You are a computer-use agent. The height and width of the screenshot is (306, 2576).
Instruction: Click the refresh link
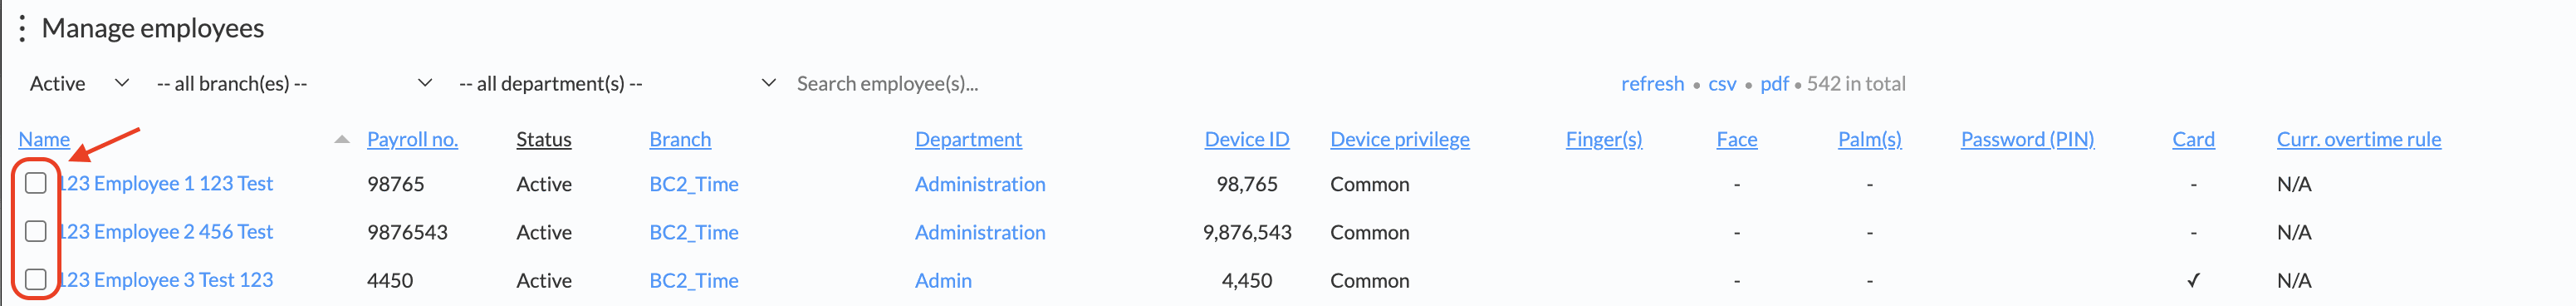[1652, 84]
